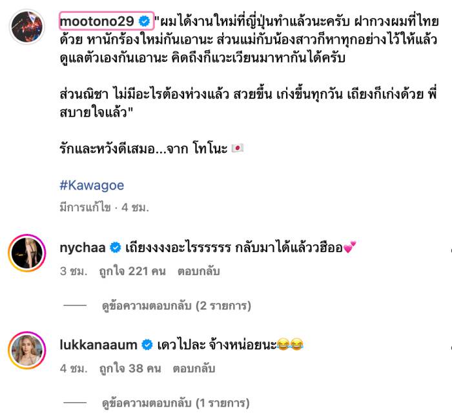
Task: Click lukkanaaum's verified badge icon
Action: click(147, 345)
